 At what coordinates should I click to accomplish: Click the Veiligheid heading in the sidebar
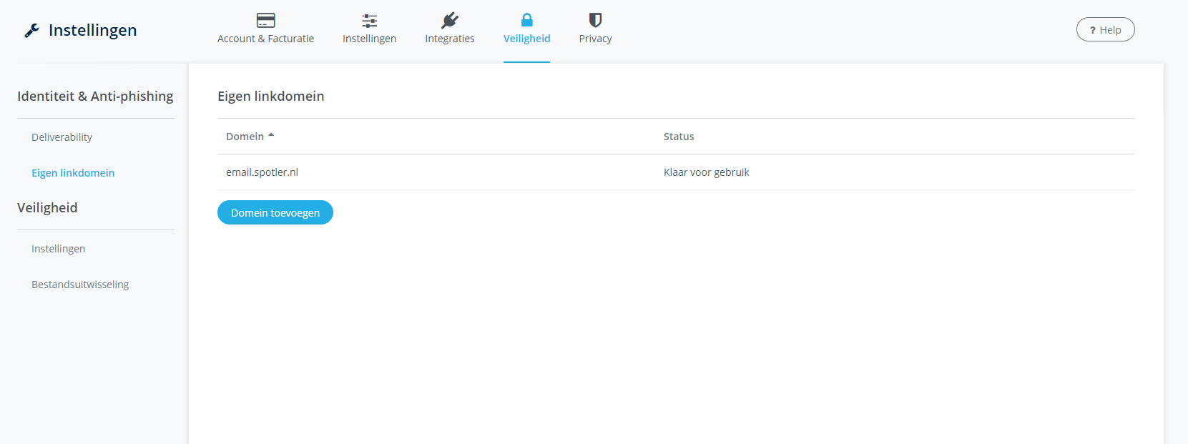pyautogui.click(x=47, y=208)
